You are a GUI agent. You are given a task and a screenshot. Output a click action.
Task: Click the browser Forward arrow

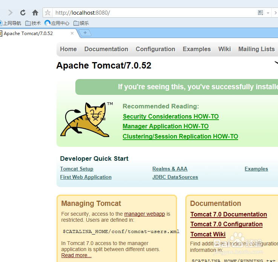click(x=11, y=12)
